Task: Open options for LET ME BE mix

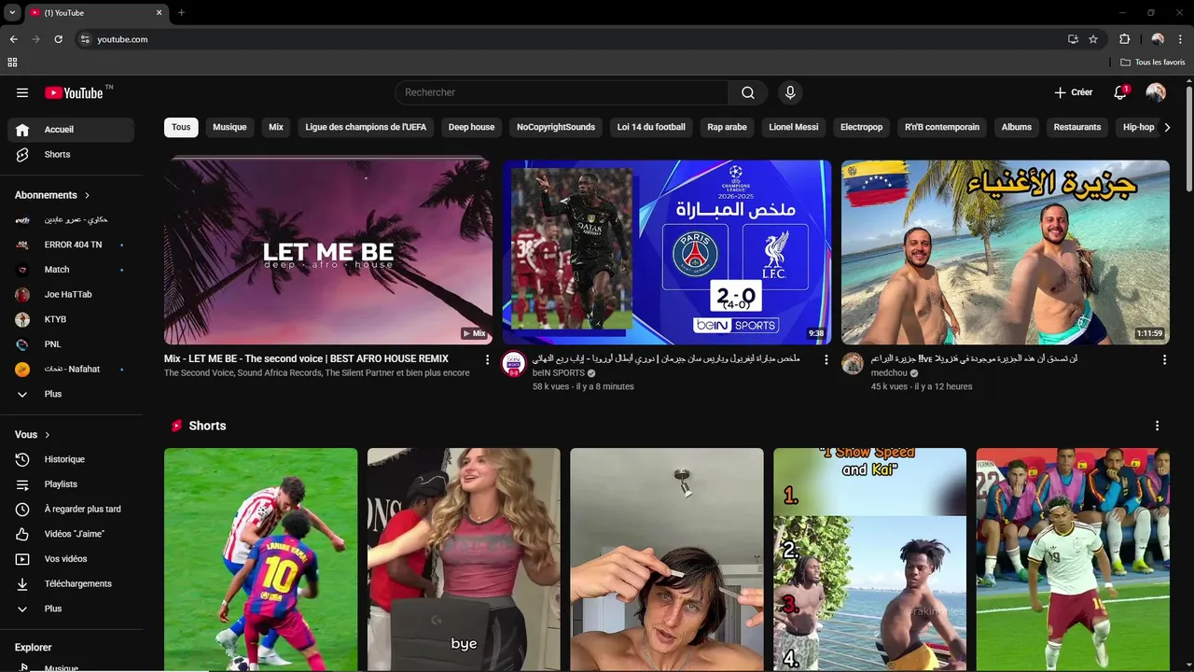Action: coord(487,359)
